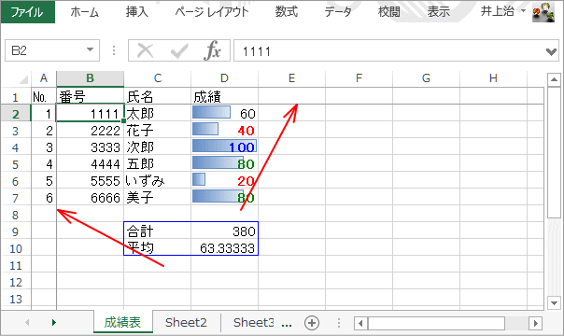
Task: Open the ページ レイアウト tab
Action: (x=212, y=12)
